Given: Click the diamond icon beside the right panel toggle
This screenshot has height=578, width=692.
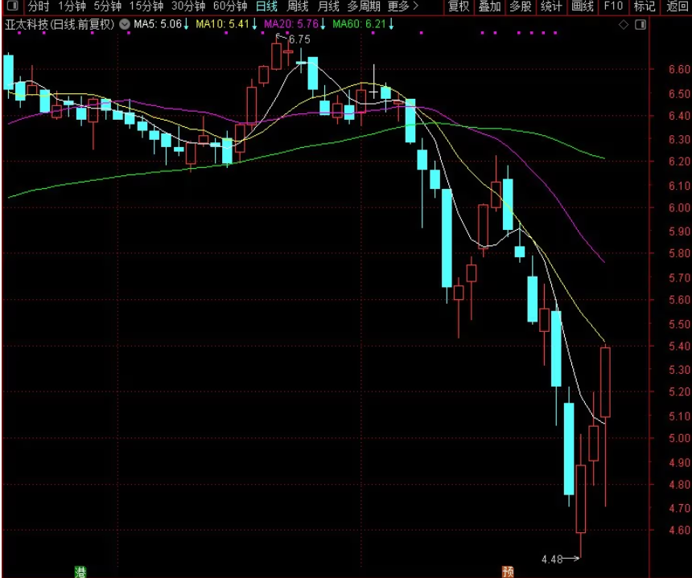Looking at the screenshot, I should pos(623,25).
